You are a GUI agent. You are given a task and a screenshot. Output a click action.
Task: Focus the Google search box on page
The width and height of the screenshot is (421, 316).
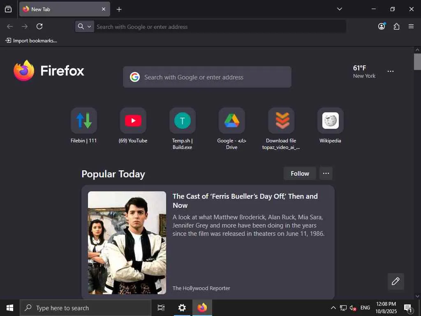point(207,77)
